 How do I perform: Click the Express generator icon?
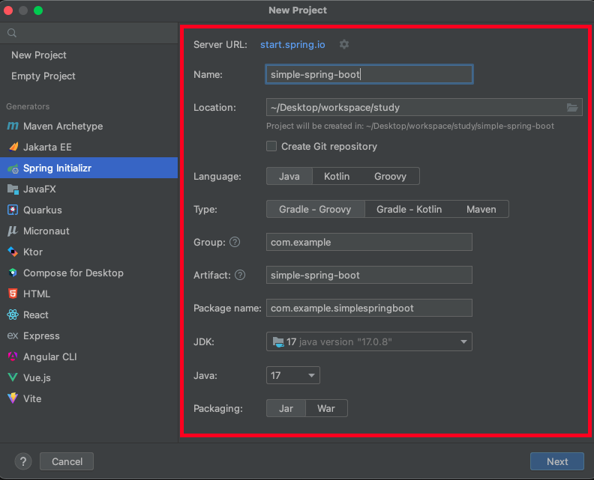pos(13,335)
